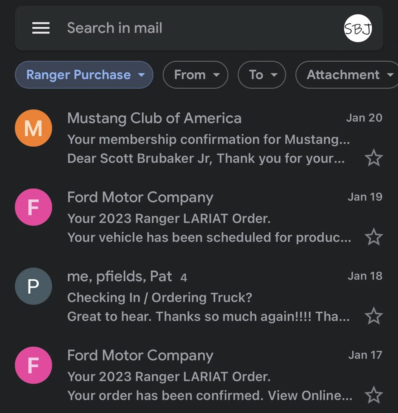398x413 pixels.
Task: Open 'Your vehicle has been scheduled' preview
Action: [x=209, y=238]
